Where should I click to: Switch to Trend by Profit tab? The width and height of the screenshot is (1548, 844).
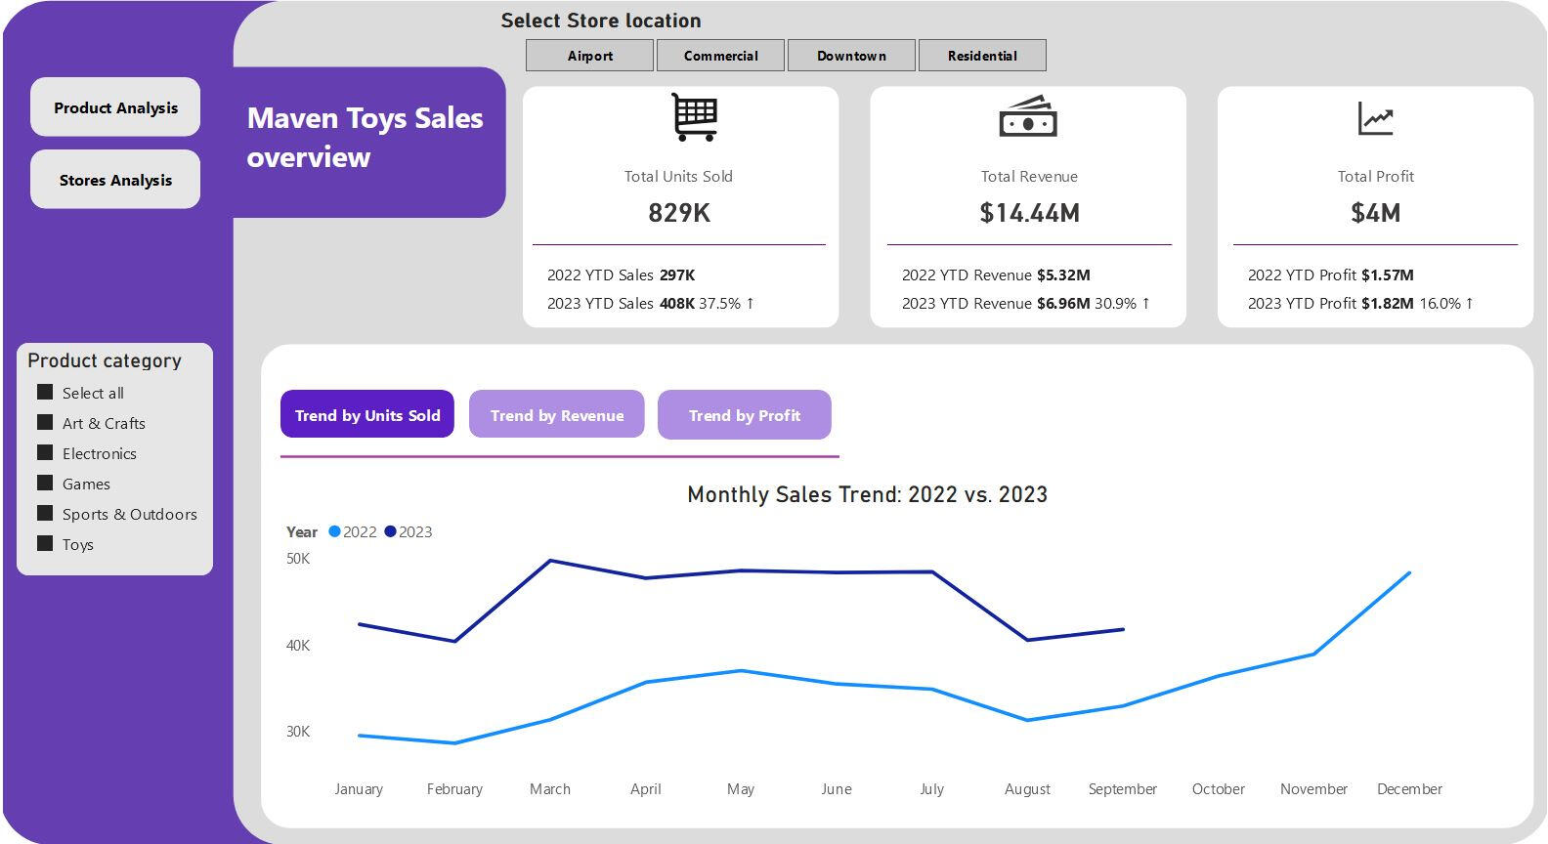(x=744, y=415)
